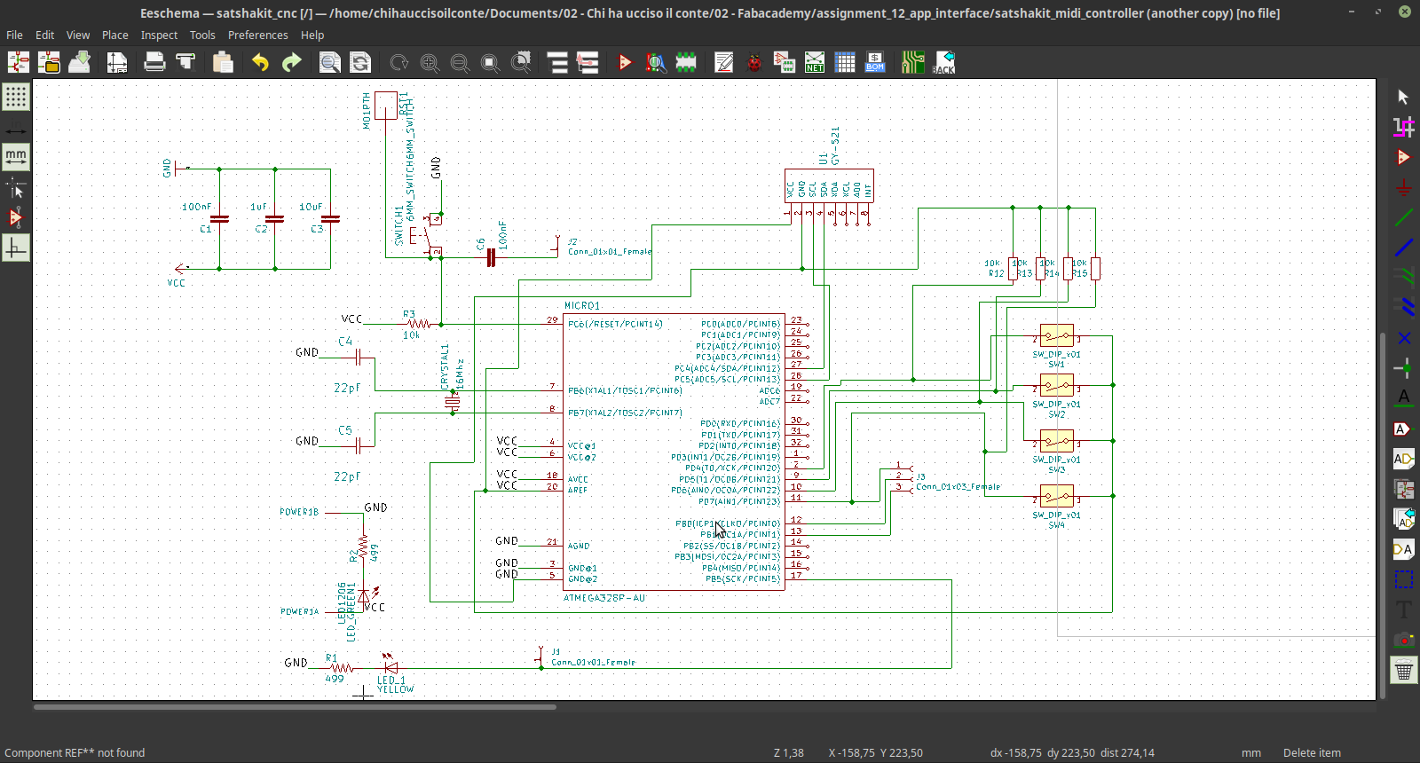Pick the Place junction tool

coord(1403,368)
